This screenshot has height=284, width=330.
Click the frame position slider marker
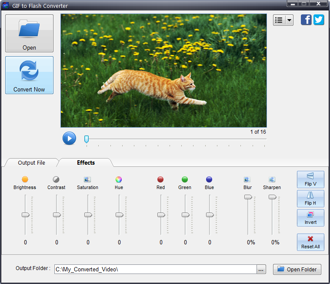tap(87, 139)
